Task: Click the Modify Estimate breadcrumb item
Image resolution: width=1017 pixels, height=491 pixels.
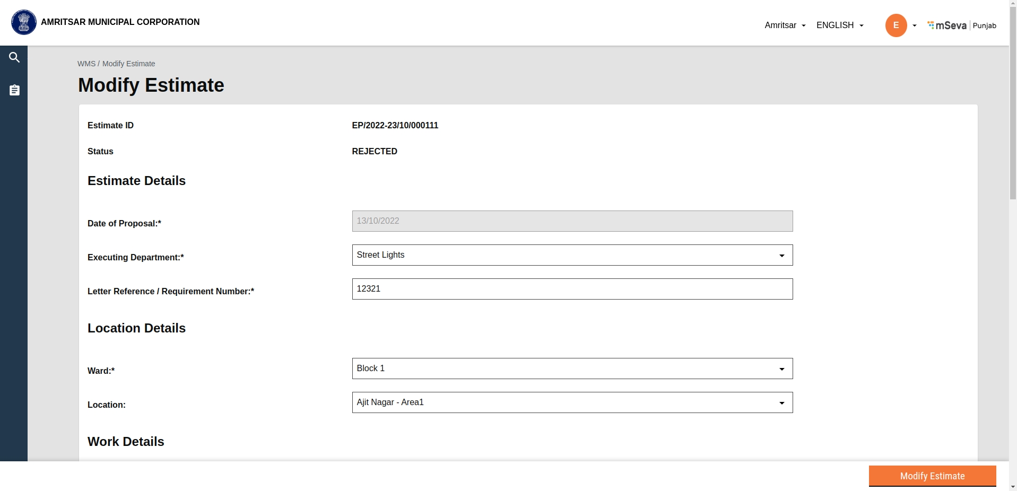Action: click(x=128, y=64)
